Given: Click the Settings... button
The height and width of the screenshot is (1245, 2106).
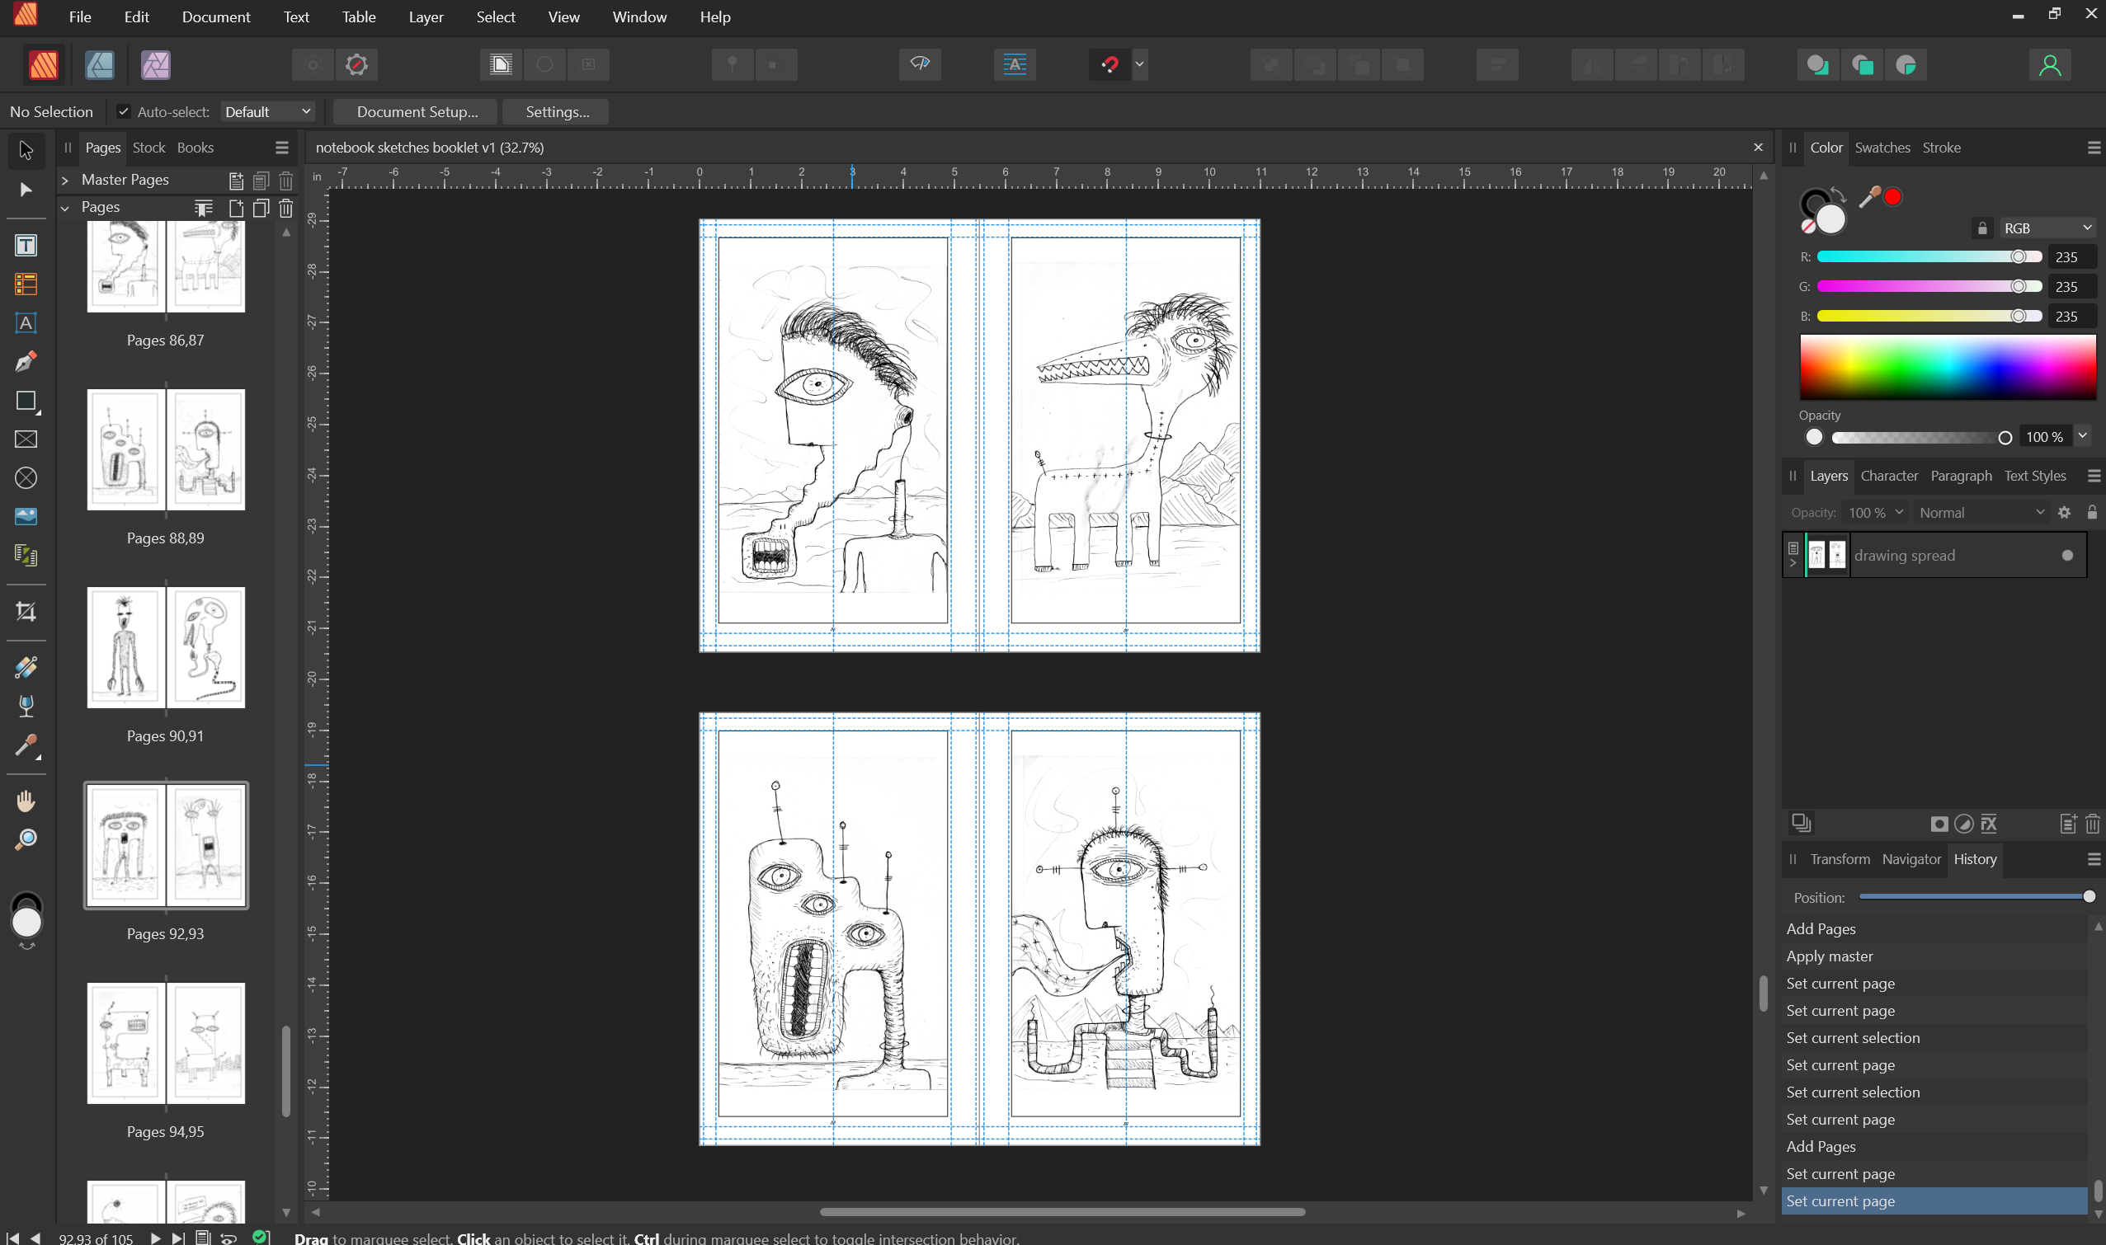Looking at the screenshot, I should coord(558,111).
